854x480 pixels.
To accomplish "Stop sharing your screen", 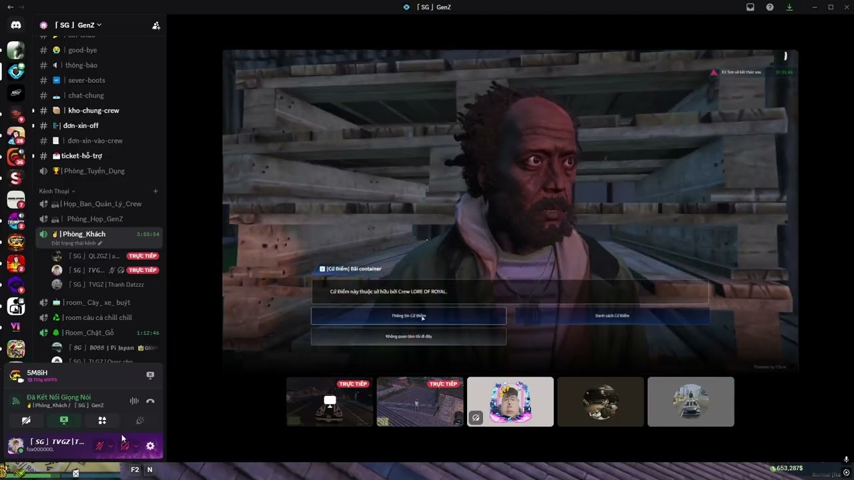I will coord(64,421).
